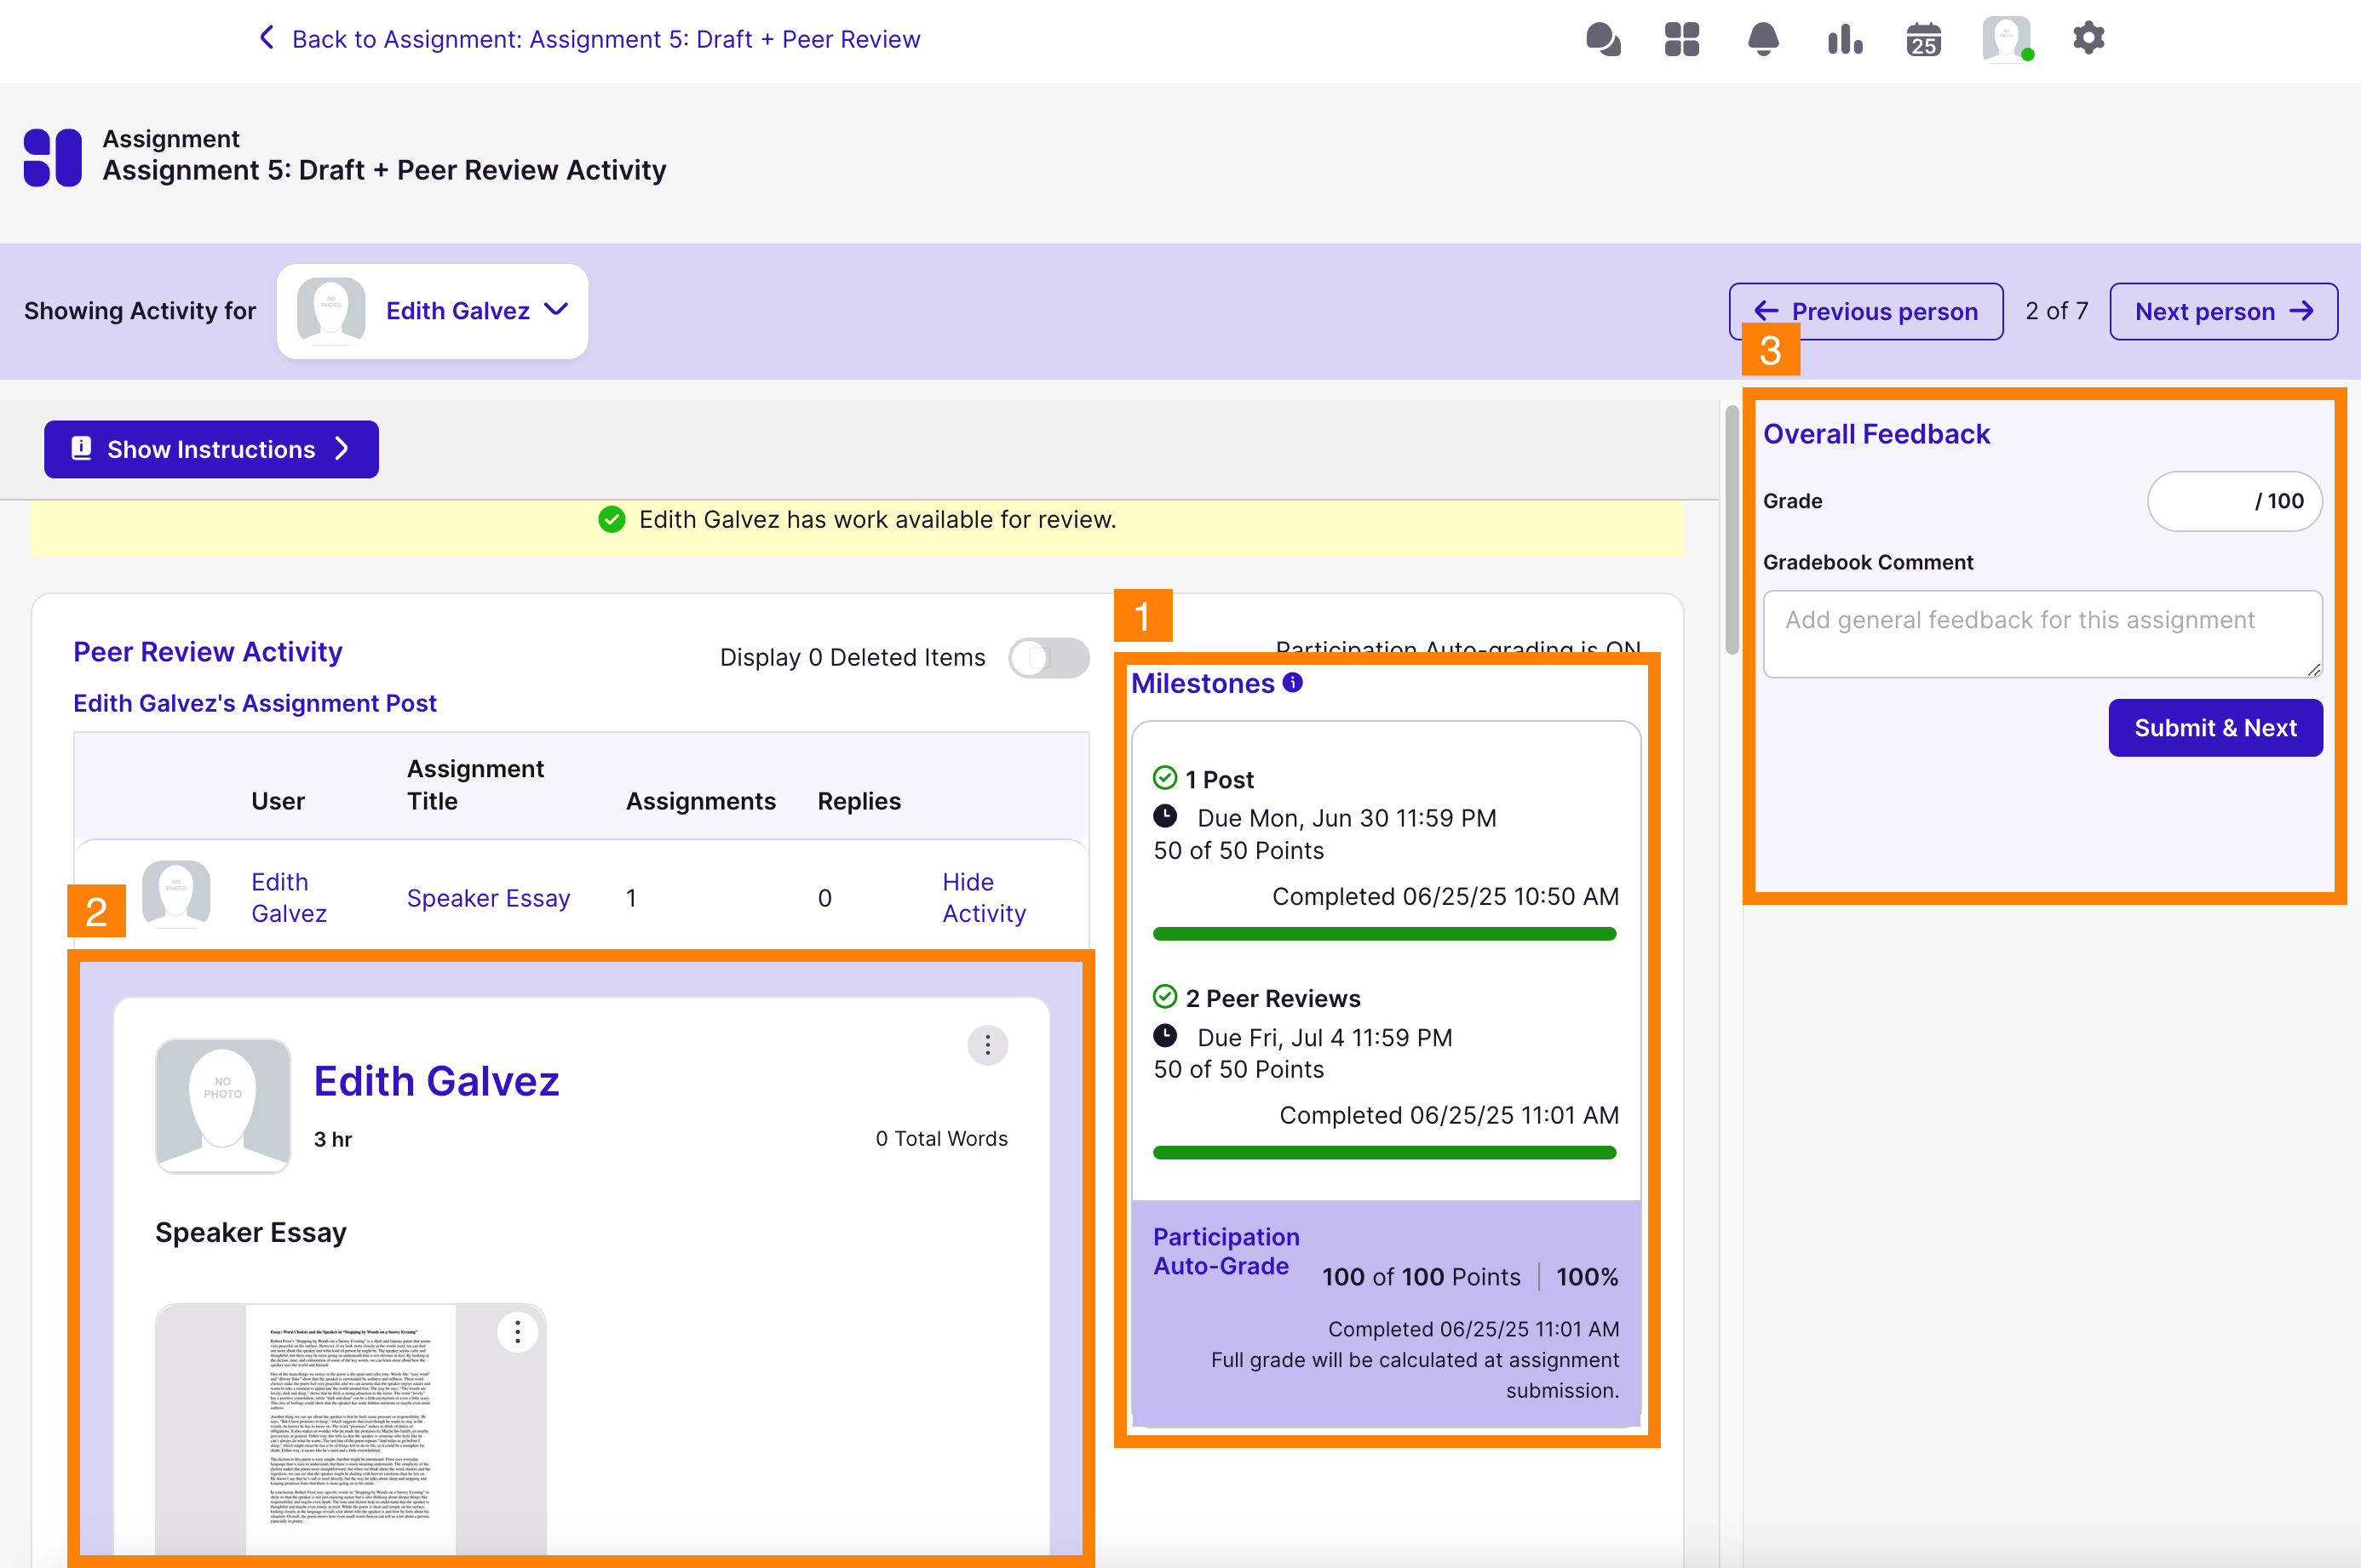The width and height of the screenshot is (2361, 1568).
Task: Open the analytics bar chart icon
Action: pyautogui.click(x=1844, y=39)
